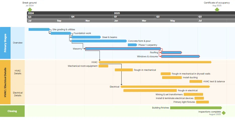
Task: Select the Building finishes bar
Action: 196,108
